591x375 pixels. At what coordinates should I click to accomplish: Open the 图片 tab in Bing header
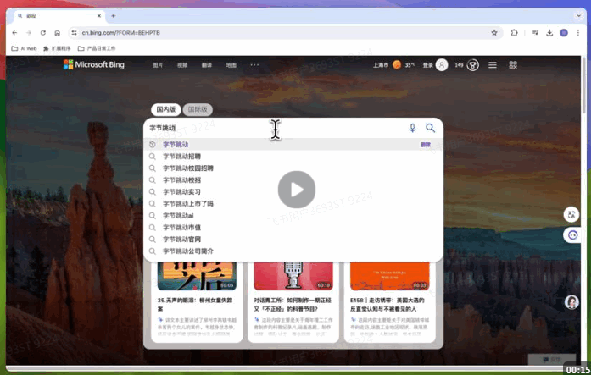point(158,65)
